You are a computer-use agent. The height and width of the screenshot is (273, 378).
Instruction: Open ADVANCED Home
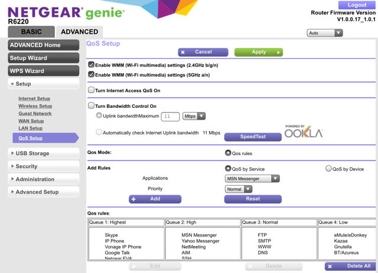click(x=43, y=45)
